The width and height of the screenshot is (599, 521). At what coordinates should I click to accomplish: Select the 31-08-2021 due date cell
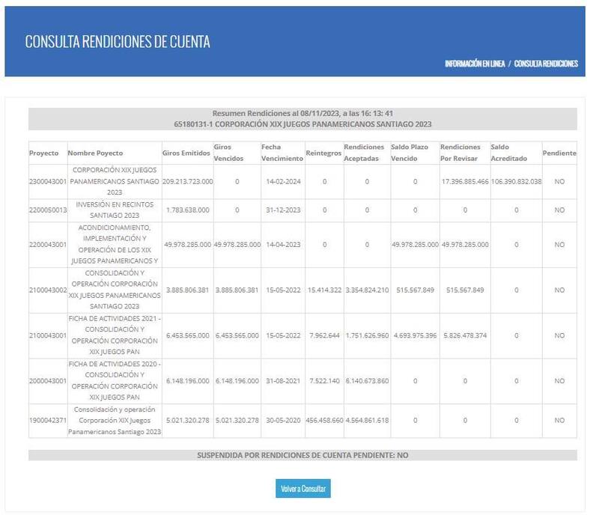(282, 381)
